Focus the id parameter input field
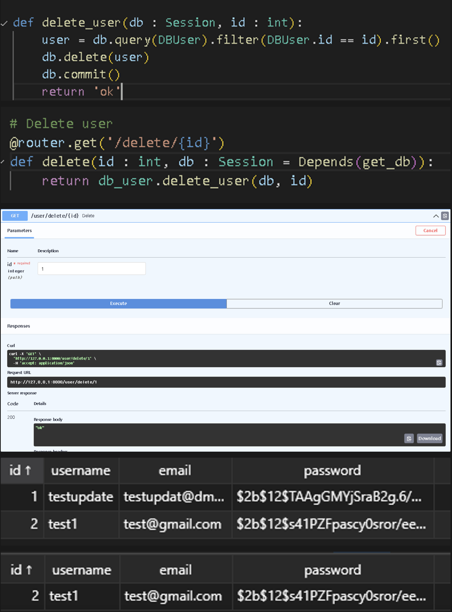 pyautogui.click(x=91, y=269)
